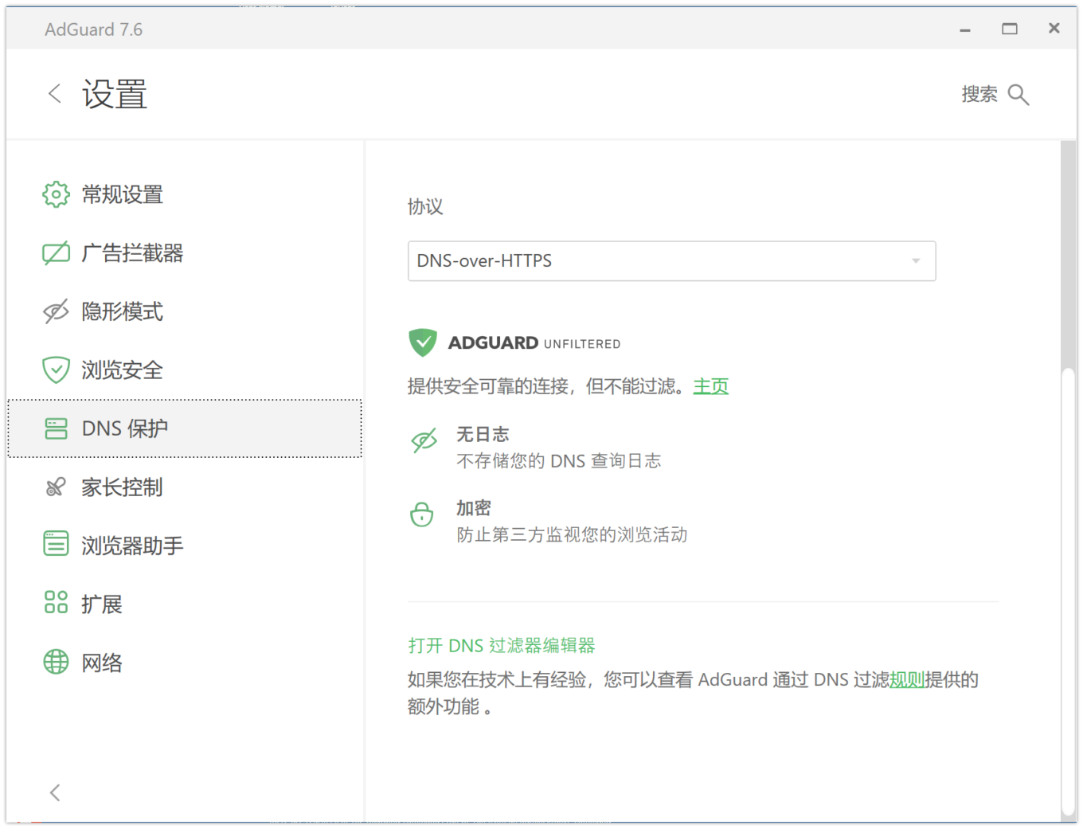Click the 扩展 extensions grid icon
The height and width of the screenshot is (829, 1083).
pyautogui.click(x=56, y=602)
